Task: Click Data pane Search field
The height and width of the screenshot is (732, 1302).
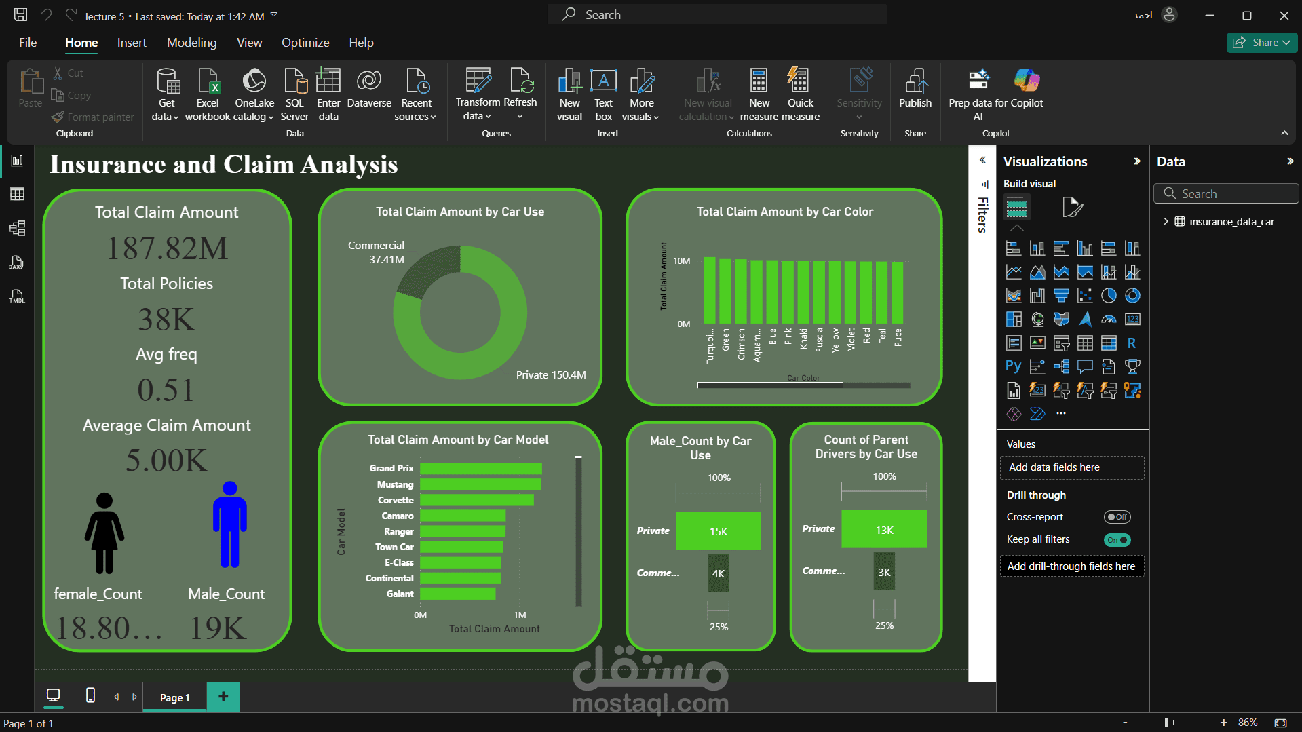Action: pyautogui.click(x=1225, y=193)
